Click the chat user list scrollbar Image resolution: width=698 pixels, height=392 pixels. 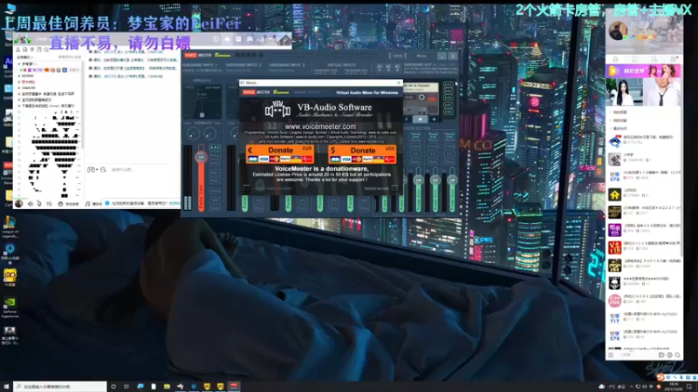point(82,106)
